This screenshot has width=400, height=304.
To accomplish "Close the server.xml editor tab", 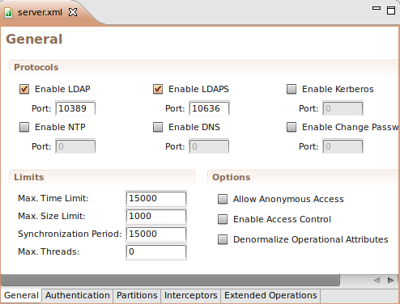I will click(x=73, y=12).
